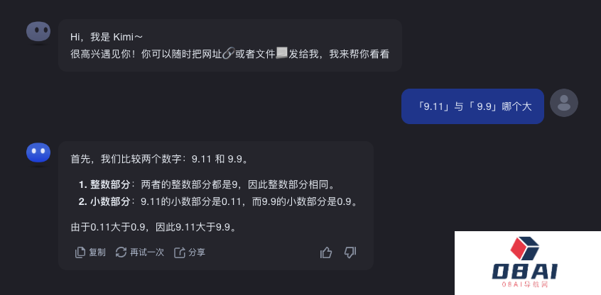601x295 pixels.
Task: Click the share arrow icon
Action: click(180, 252)
